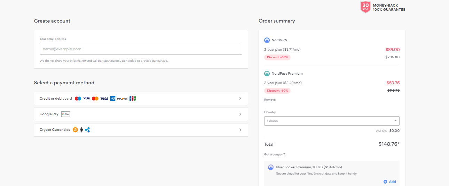Click the Discover card logo
Viewport: 449px width, 186px height.
(x=122, y=99)
